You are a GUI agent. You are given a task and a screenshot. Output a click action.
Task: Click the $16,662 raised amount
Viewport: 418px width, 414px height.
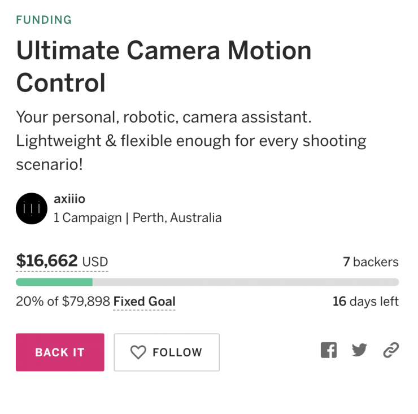point(47,261)
